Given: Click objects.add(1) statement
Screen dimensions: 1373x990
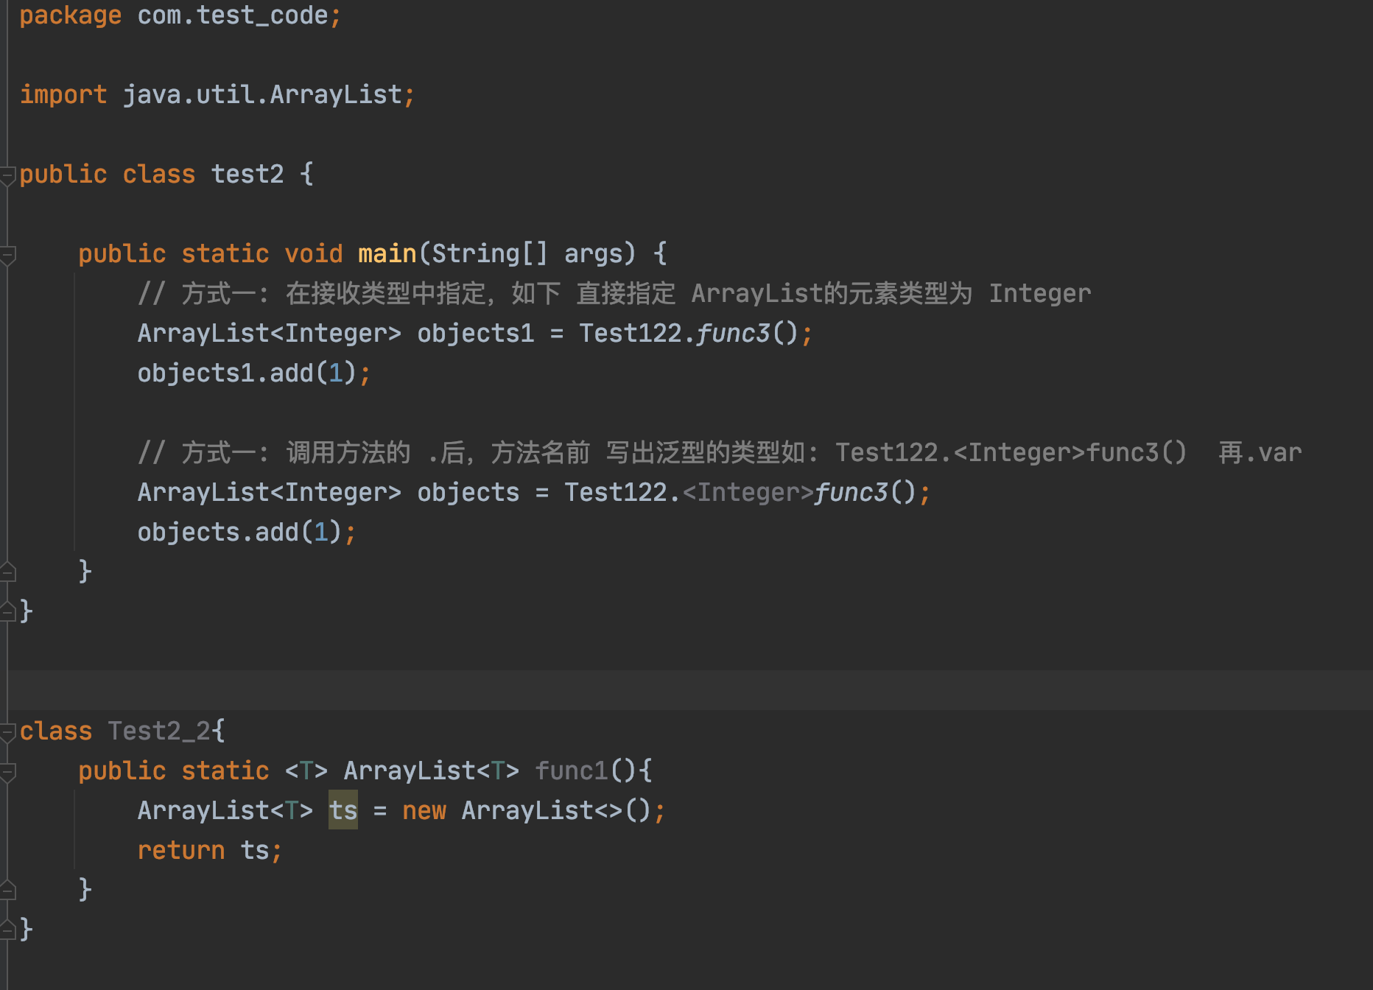Looking at the screenshot, I should tap(246, 532).
